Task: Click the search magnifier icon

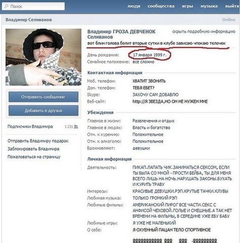Action: (6, 6)
